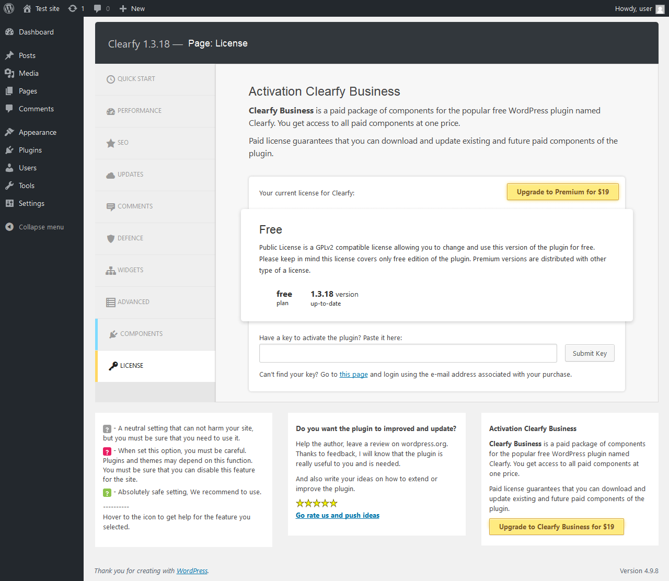The width and height of the screenshot is (669, 581).
Task: Focus the license key input field
Action: tap(408, 353)
